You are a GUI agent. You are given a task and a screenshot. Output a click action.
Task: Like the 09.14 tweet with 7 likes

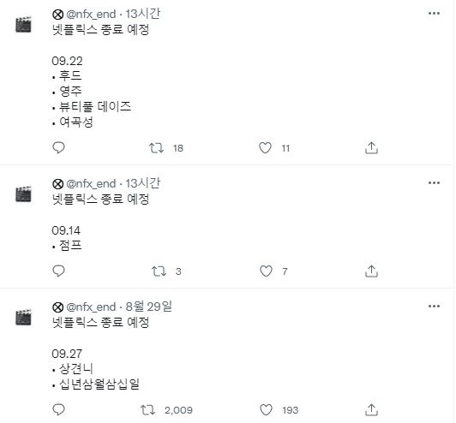(266, 271)
